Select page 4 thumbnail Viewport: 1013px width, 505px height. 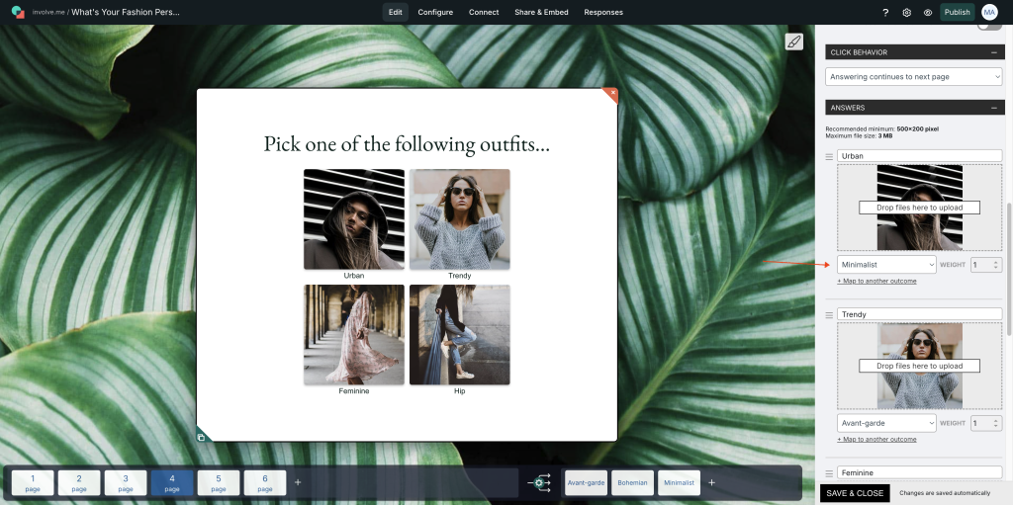(x=172, y=482)
